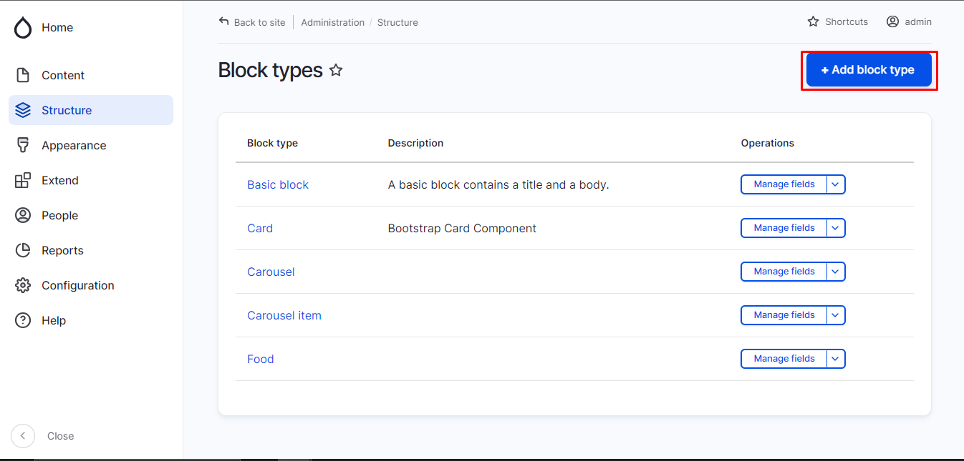
Task: Click the Add block type button
Action: click(x=869, y=70)
